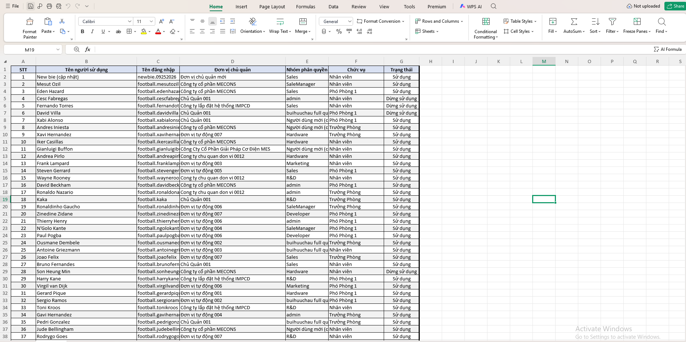Click the Not uploaded cloud status
Image resolution: width=686 pixels, height=342 pixels.
[x=643, y=6]
